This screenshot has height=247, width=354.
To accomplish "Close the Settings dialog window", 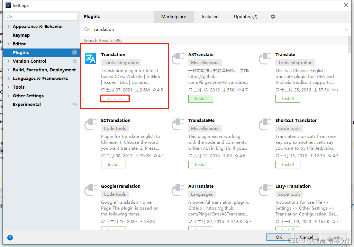I will point(346,5).
